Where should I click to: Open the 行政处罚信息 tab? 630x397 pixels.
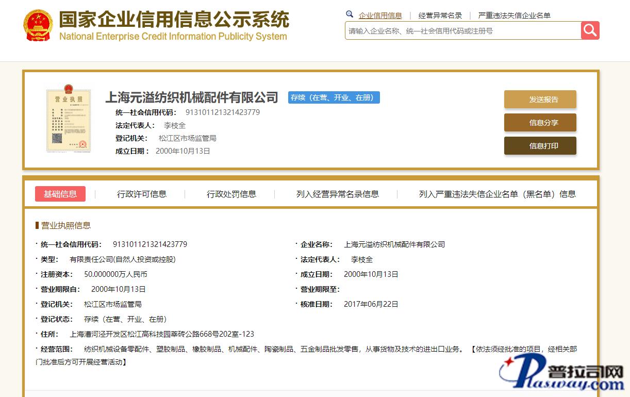coord(231,194)
